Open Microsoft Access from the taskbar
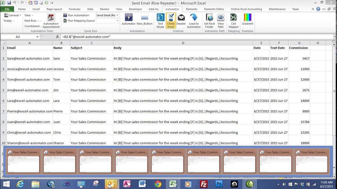The image size is (337, 189). click(127, 184)
